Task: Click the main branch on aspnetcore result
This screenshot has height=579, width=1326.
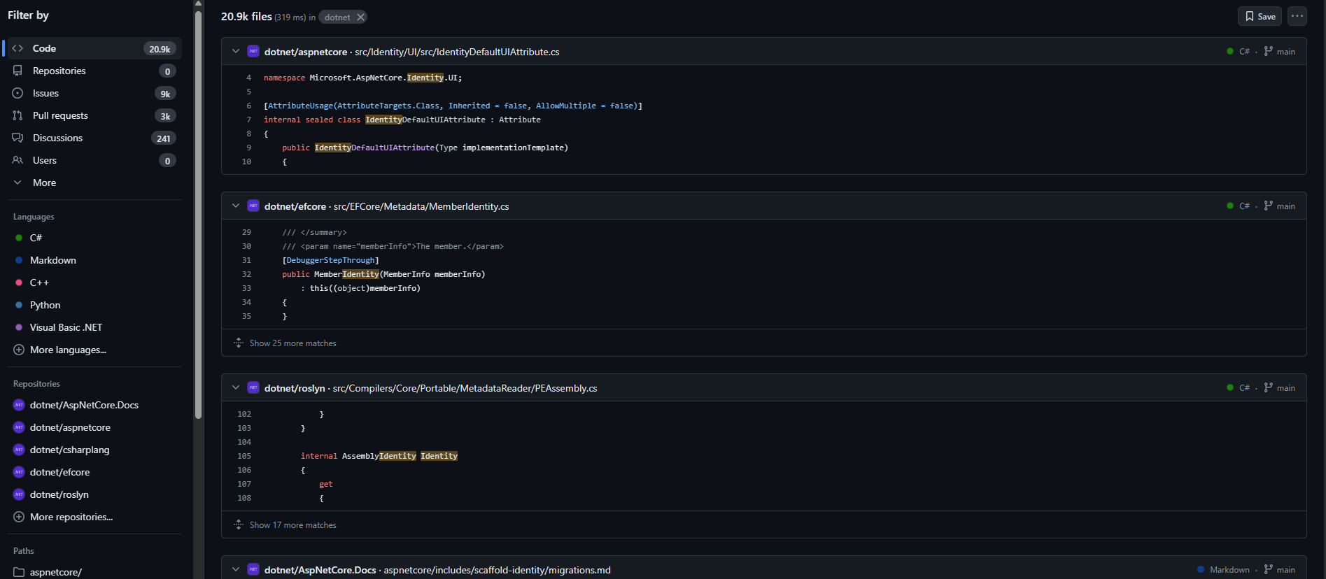Action: pos(1280,52)
